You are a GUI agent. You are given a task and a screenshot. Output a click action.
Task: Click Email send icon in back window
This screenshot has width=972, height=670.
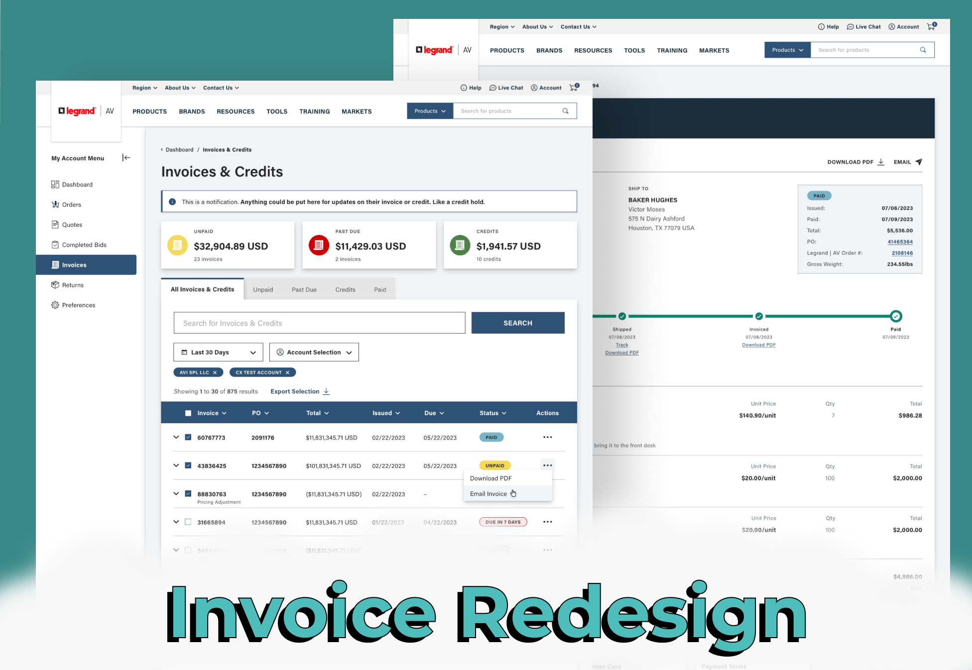coord(919,162)
